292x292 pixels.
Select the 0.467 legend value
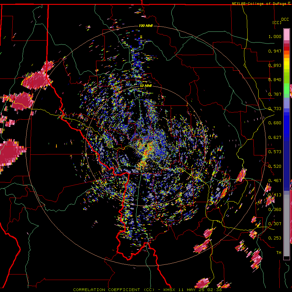click(275, 181)
